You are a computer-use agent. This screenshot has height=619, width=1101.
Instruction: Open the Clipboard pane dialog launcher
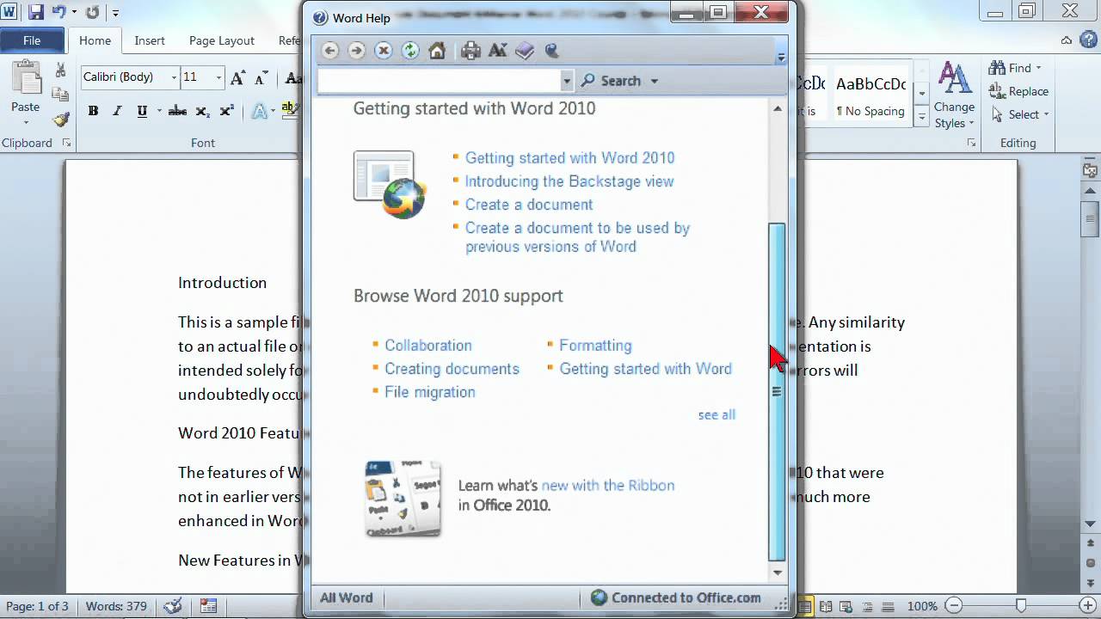pos(67,143)
